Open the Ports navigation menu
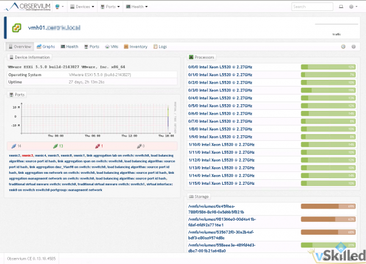The image size is (366, 264). tap(110, 7)
